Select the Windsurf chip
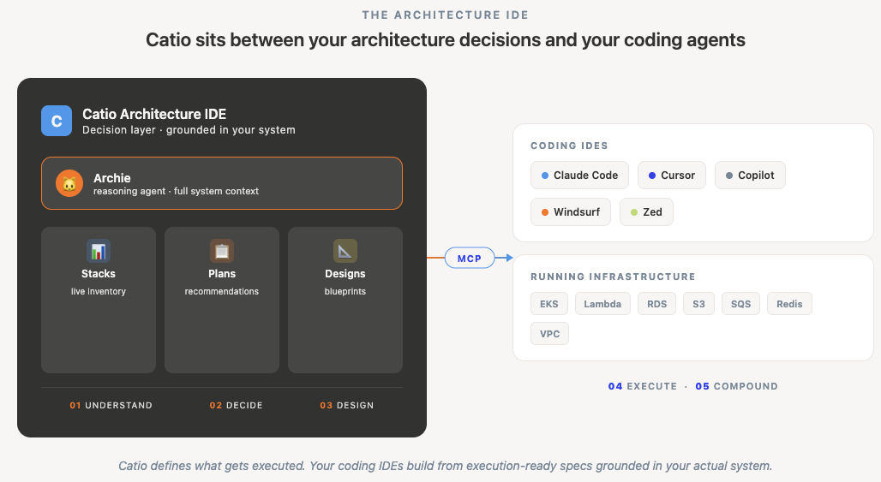This screenshot has height=482, width=881. 571,212
